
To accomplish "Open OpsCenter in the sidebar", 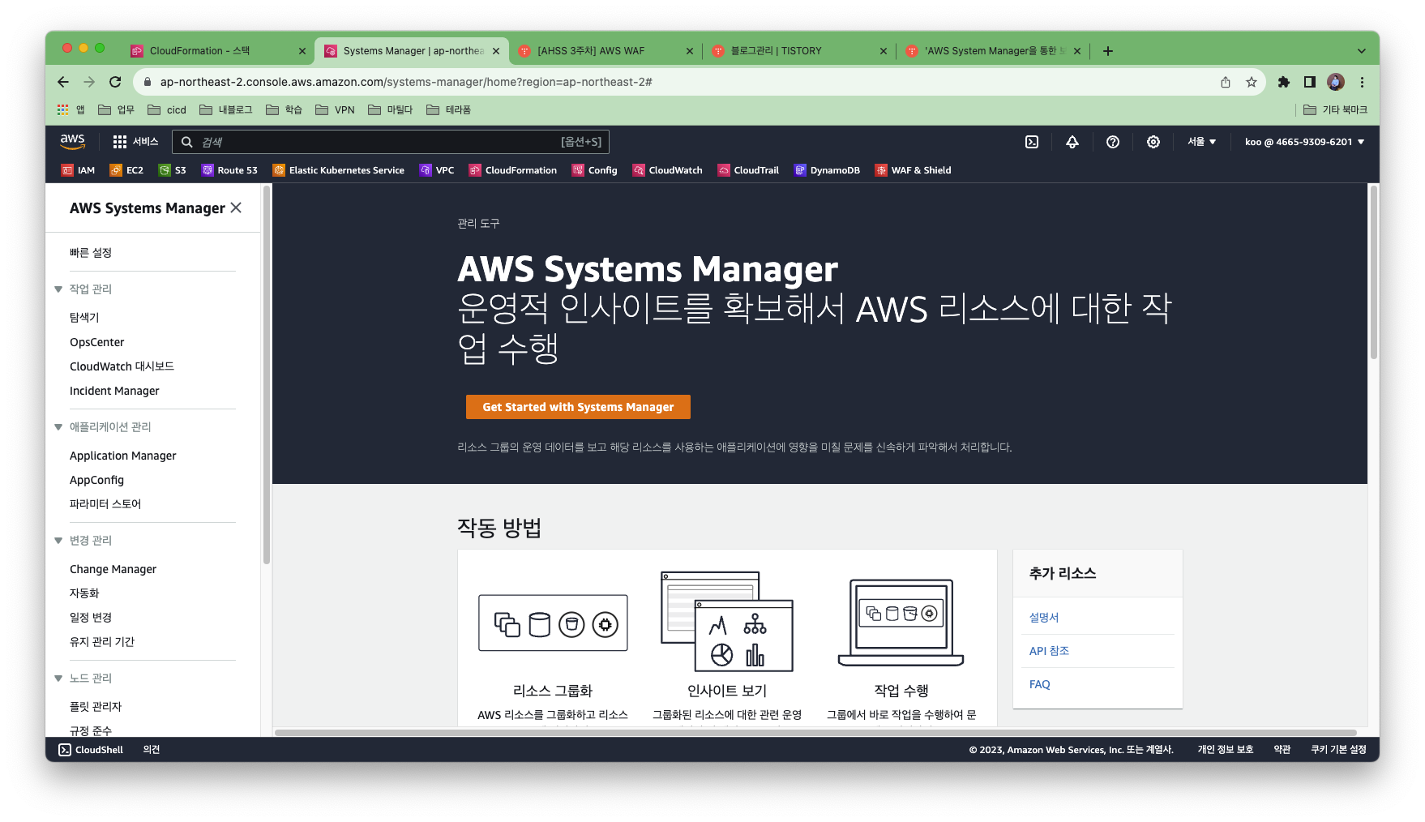I will (x=97, y=342).
